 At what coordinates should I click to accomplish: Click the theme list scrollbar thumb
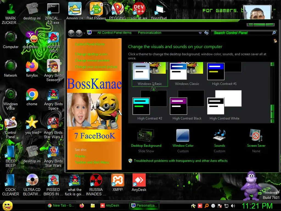(x=272, y=112)
